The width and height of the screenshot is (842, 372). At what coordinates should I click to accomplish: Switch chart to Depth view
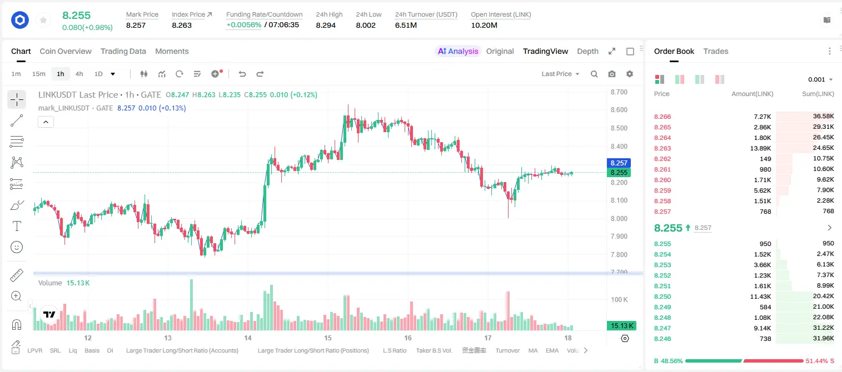pyautogui.click(x=587, y=51)
